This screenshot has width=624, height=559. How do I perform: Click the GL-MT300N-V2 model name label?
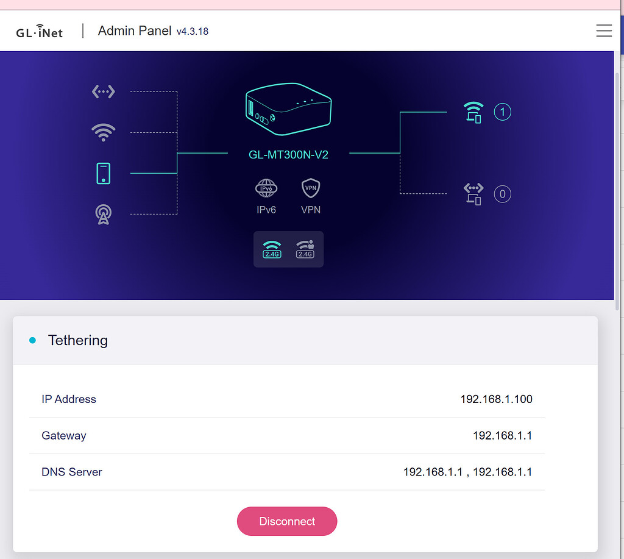pyautogui.click(x=288, y=155)
